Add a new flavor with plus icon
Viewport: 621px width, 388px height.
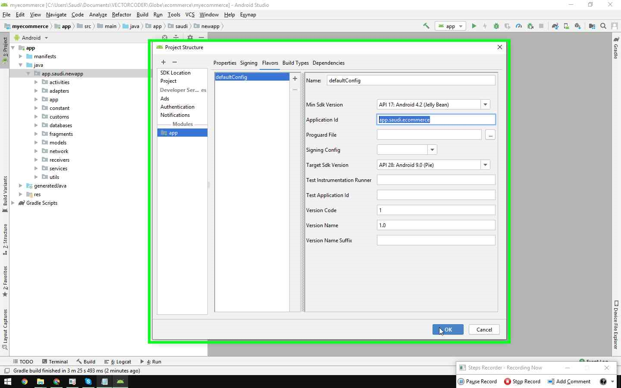[295, 78]
